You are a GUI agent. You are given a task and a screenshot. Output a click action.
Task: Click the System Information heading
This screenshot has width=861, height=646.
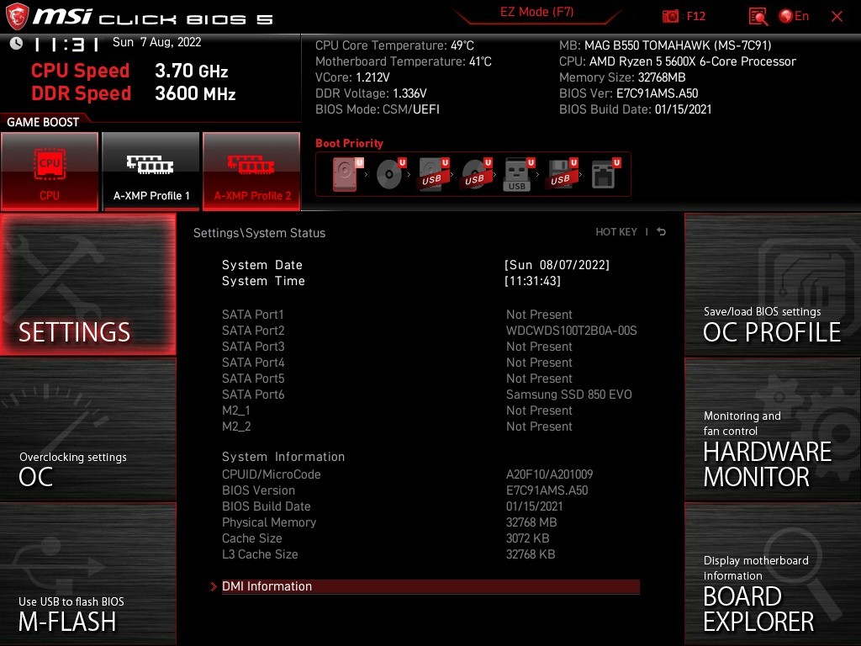click(283, 457)
